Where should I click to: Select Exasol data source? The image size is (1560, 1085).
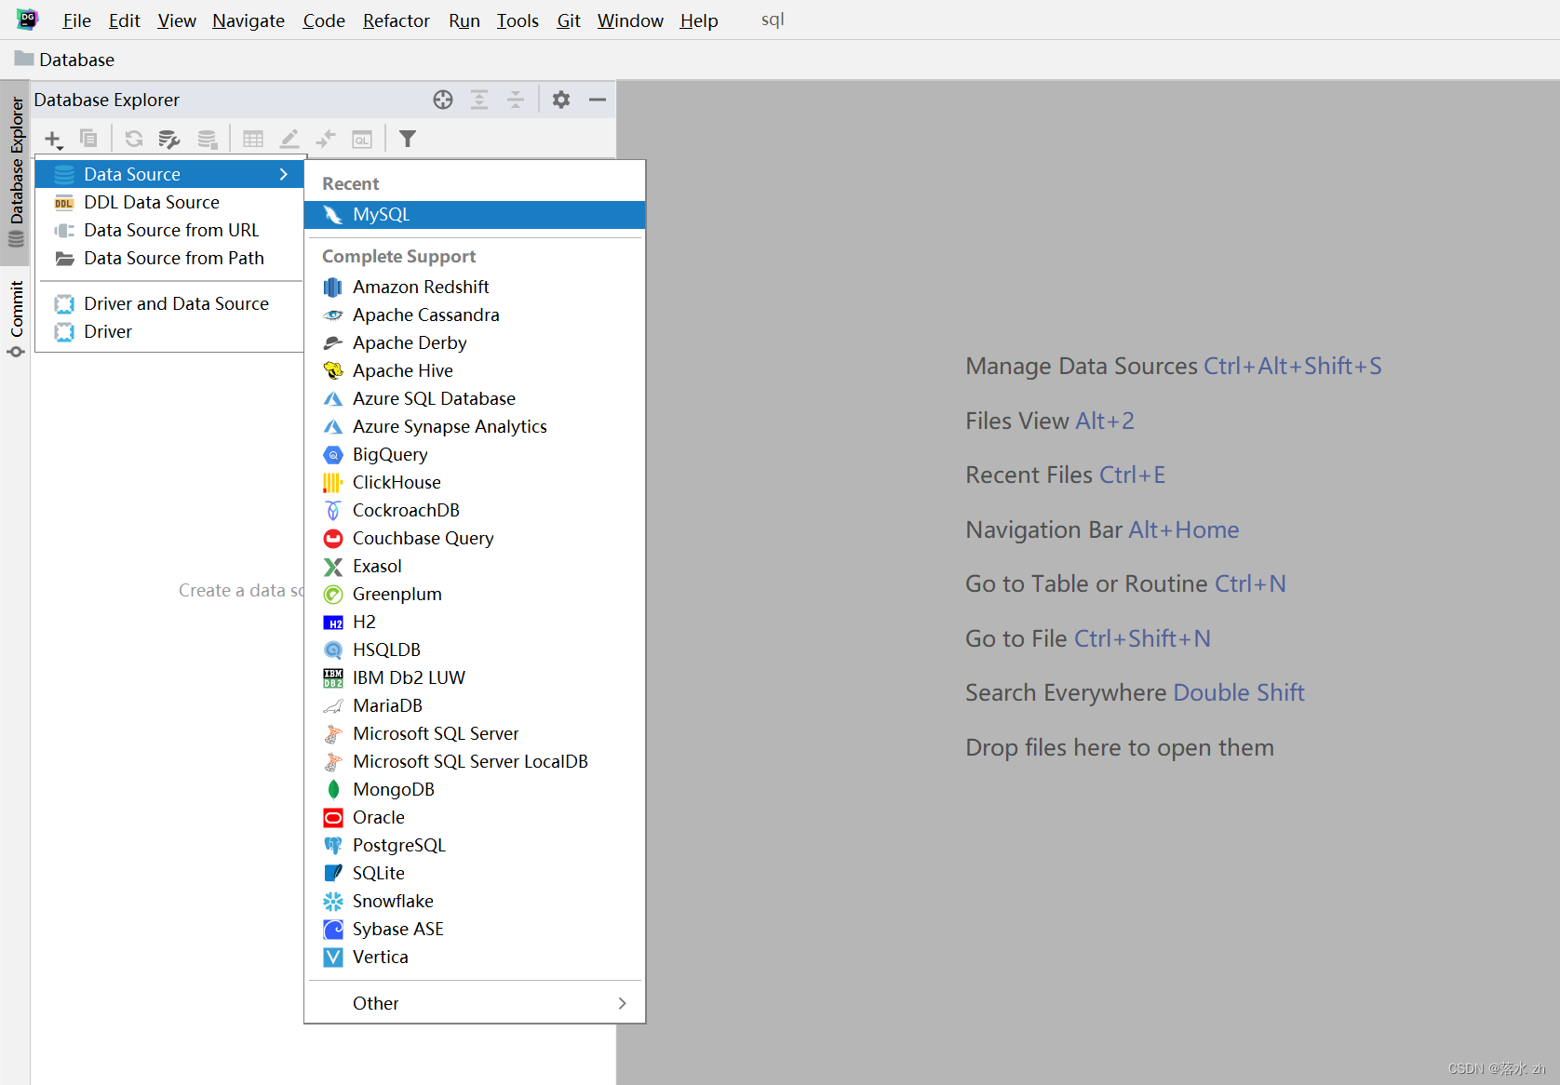[475, 566]
